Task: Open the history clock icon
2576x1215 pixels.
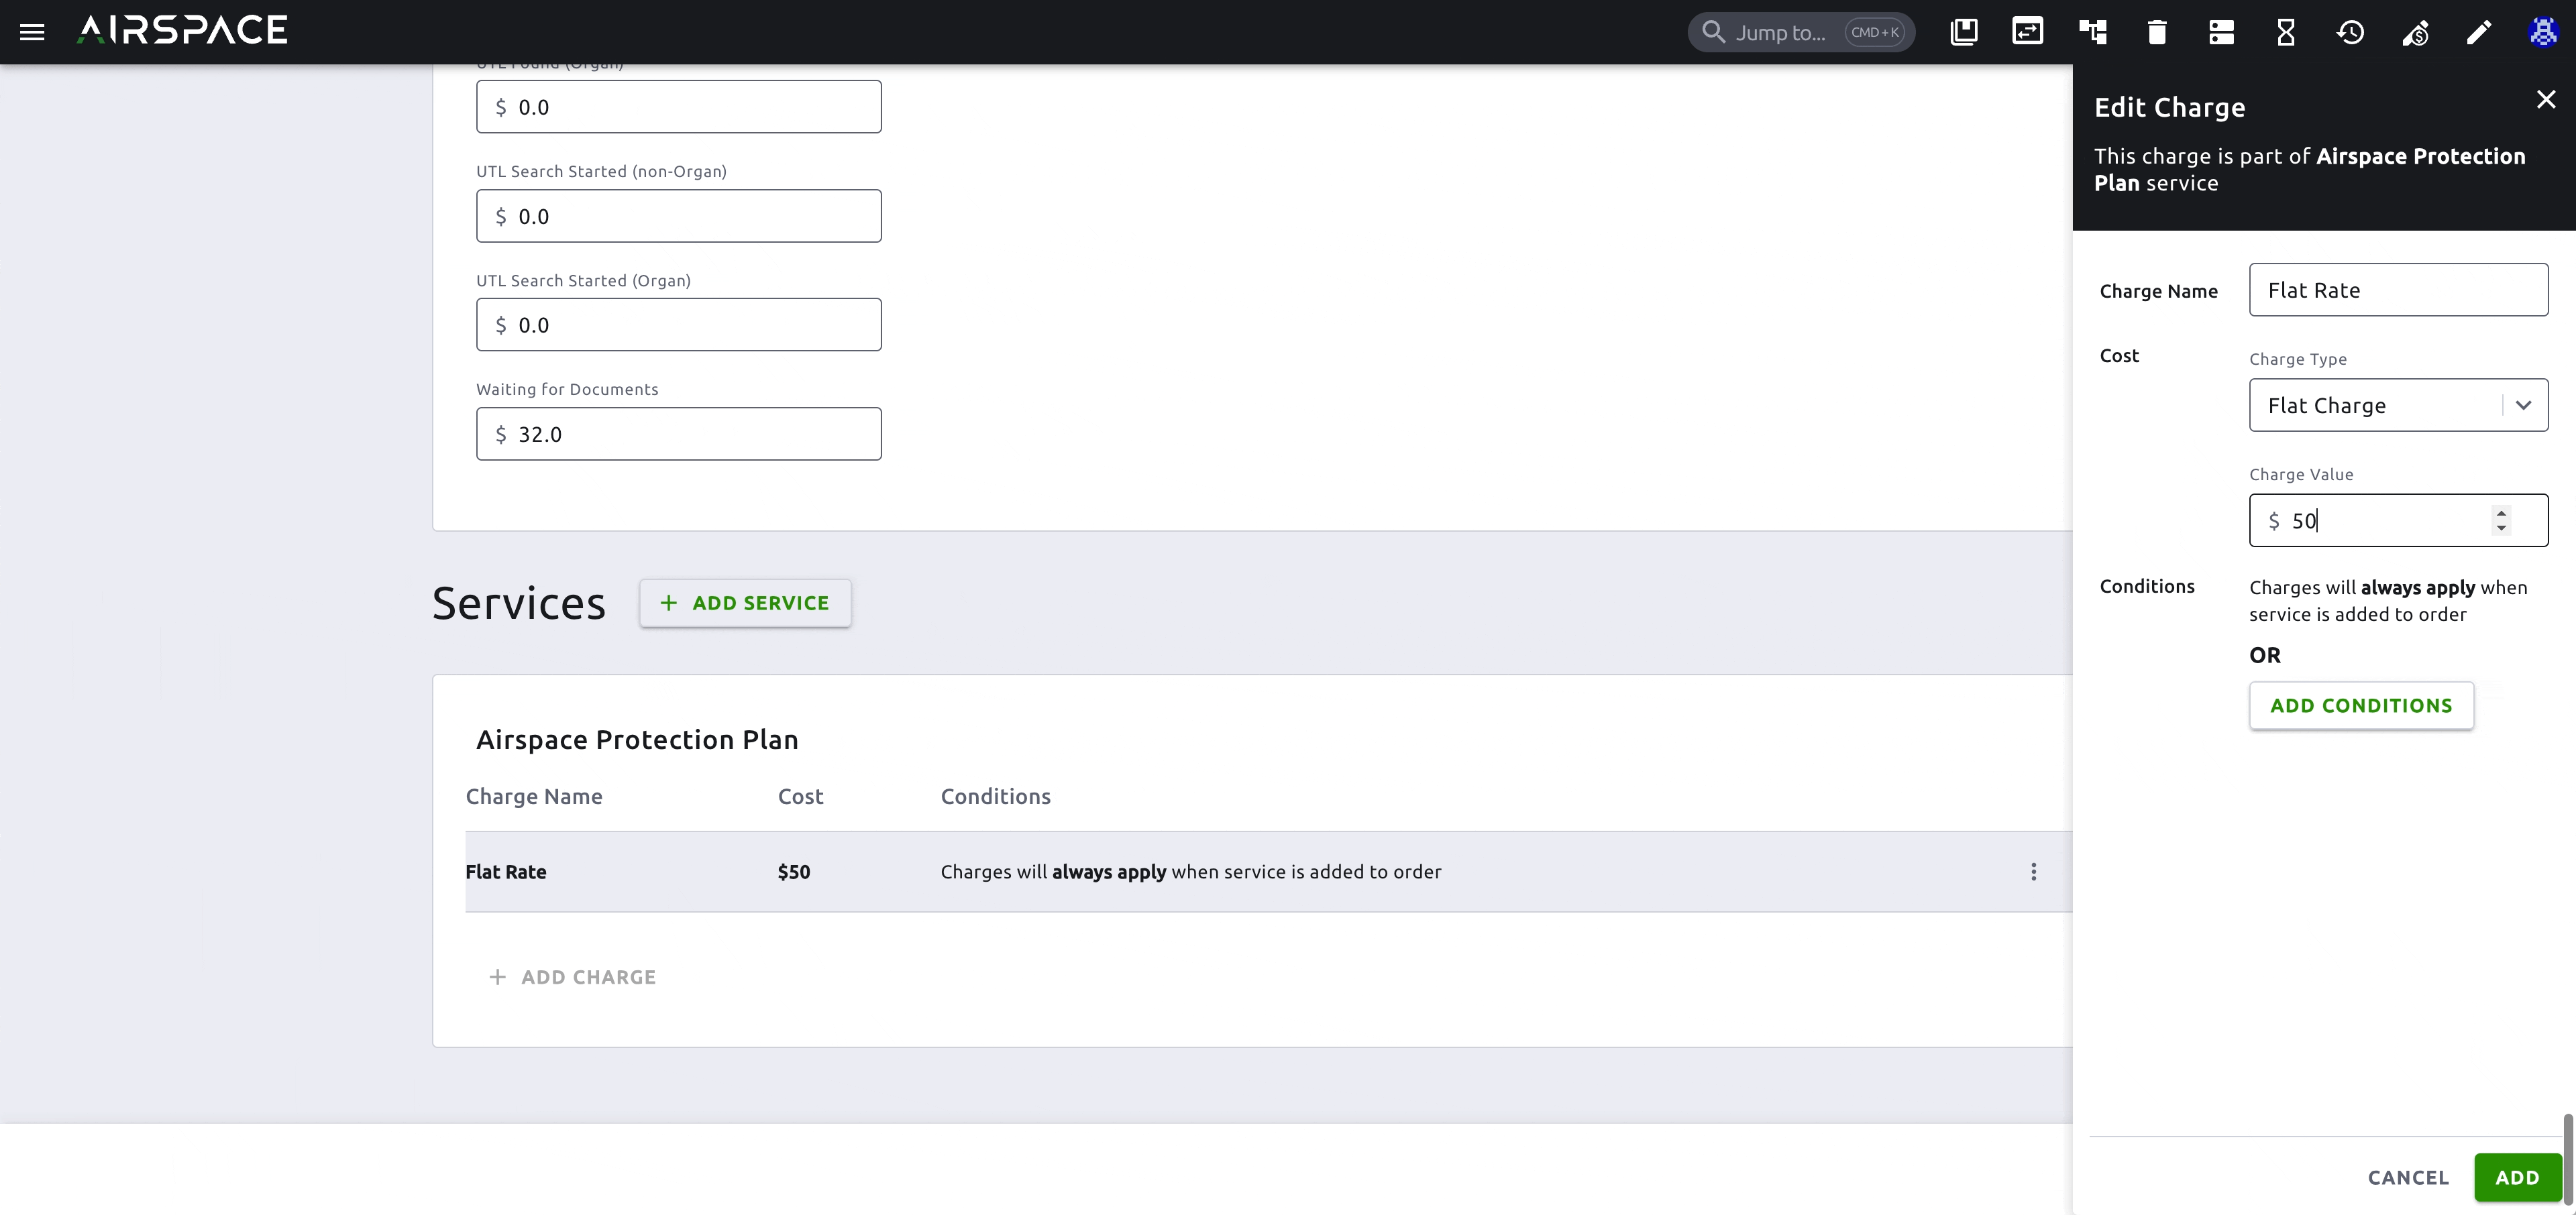Action: [2350, 32]
